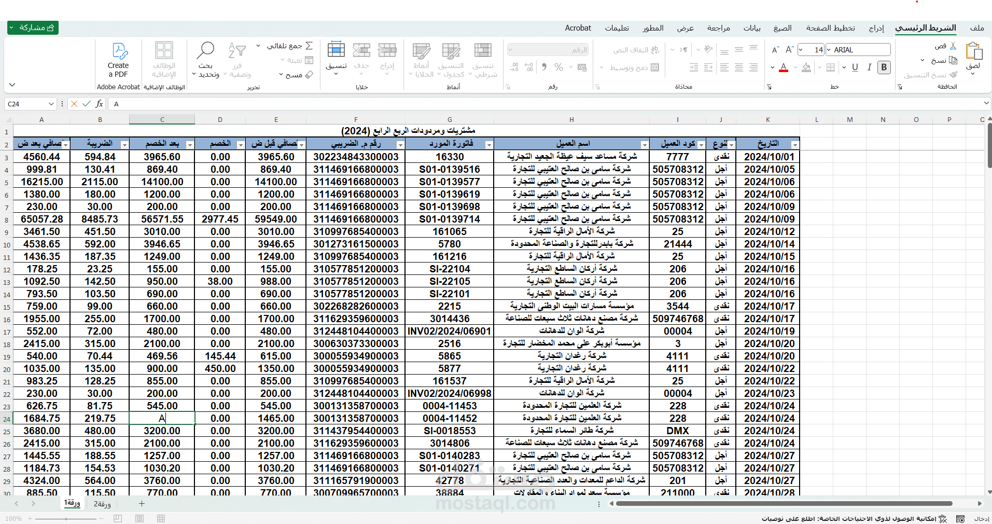Click the Insert Function fx icon
The width and height of the screenshot is (992, 524).
(x=100, y=104)
